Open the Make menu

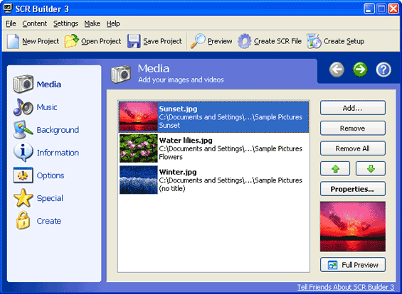pos(92,23)
